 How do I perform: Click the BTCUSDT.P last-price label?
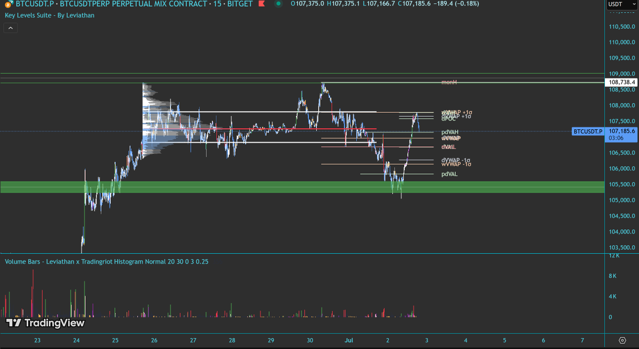click(588, 131)
